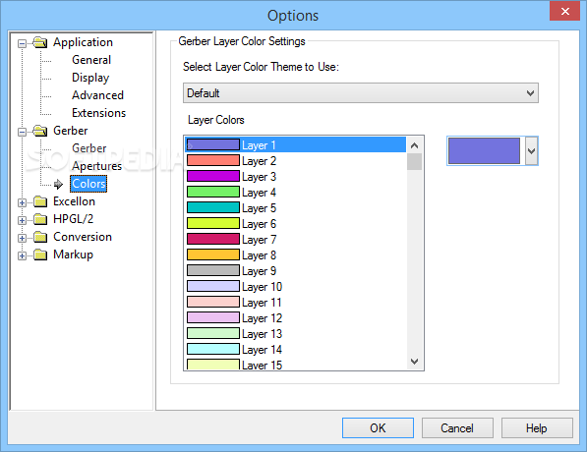Click the Layer 6 yellow-green color swatch
Screen dimensions: 587x452
[x=213, y=223]
